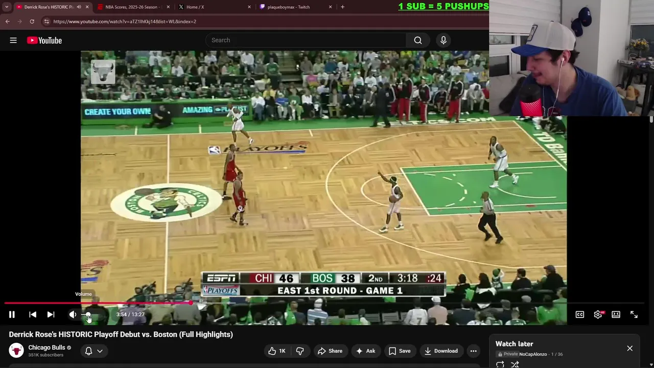
Task: Share the Derrick Rose video
Action: point(330,351)
